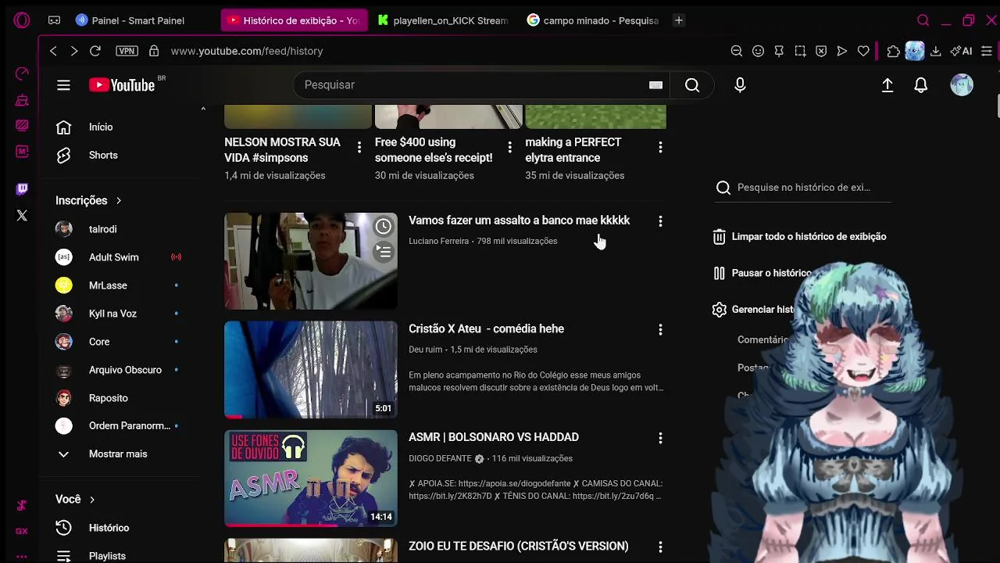This screenshot has width=1000, height=563.
Task: Click the on-screen keyboard icon in search box
Action: [x=655, y=85]
